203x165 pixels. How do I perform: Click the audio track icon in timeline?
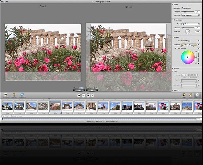click(3, 116)
